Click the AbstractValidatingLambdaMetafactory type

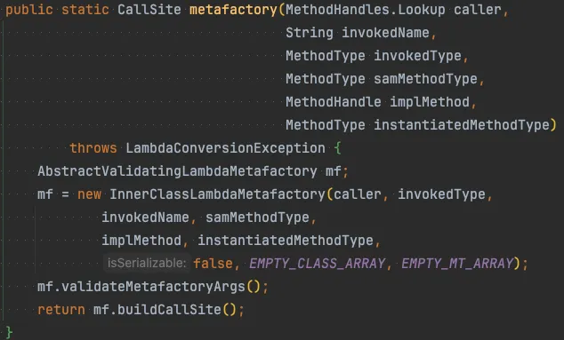[x=177, y=171]
